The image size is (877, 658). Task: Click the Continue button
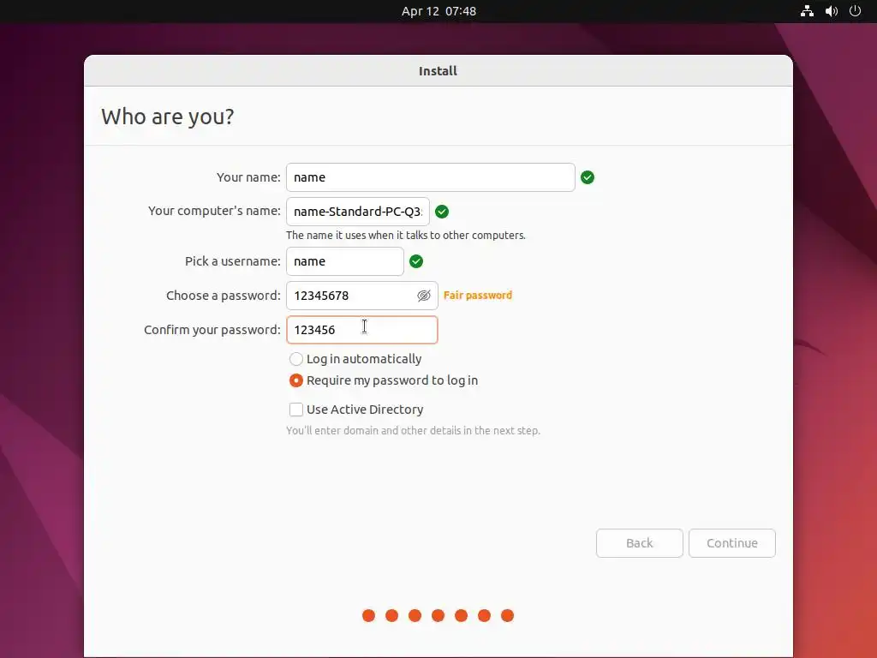pyautogui.click(x=732, y=543)
